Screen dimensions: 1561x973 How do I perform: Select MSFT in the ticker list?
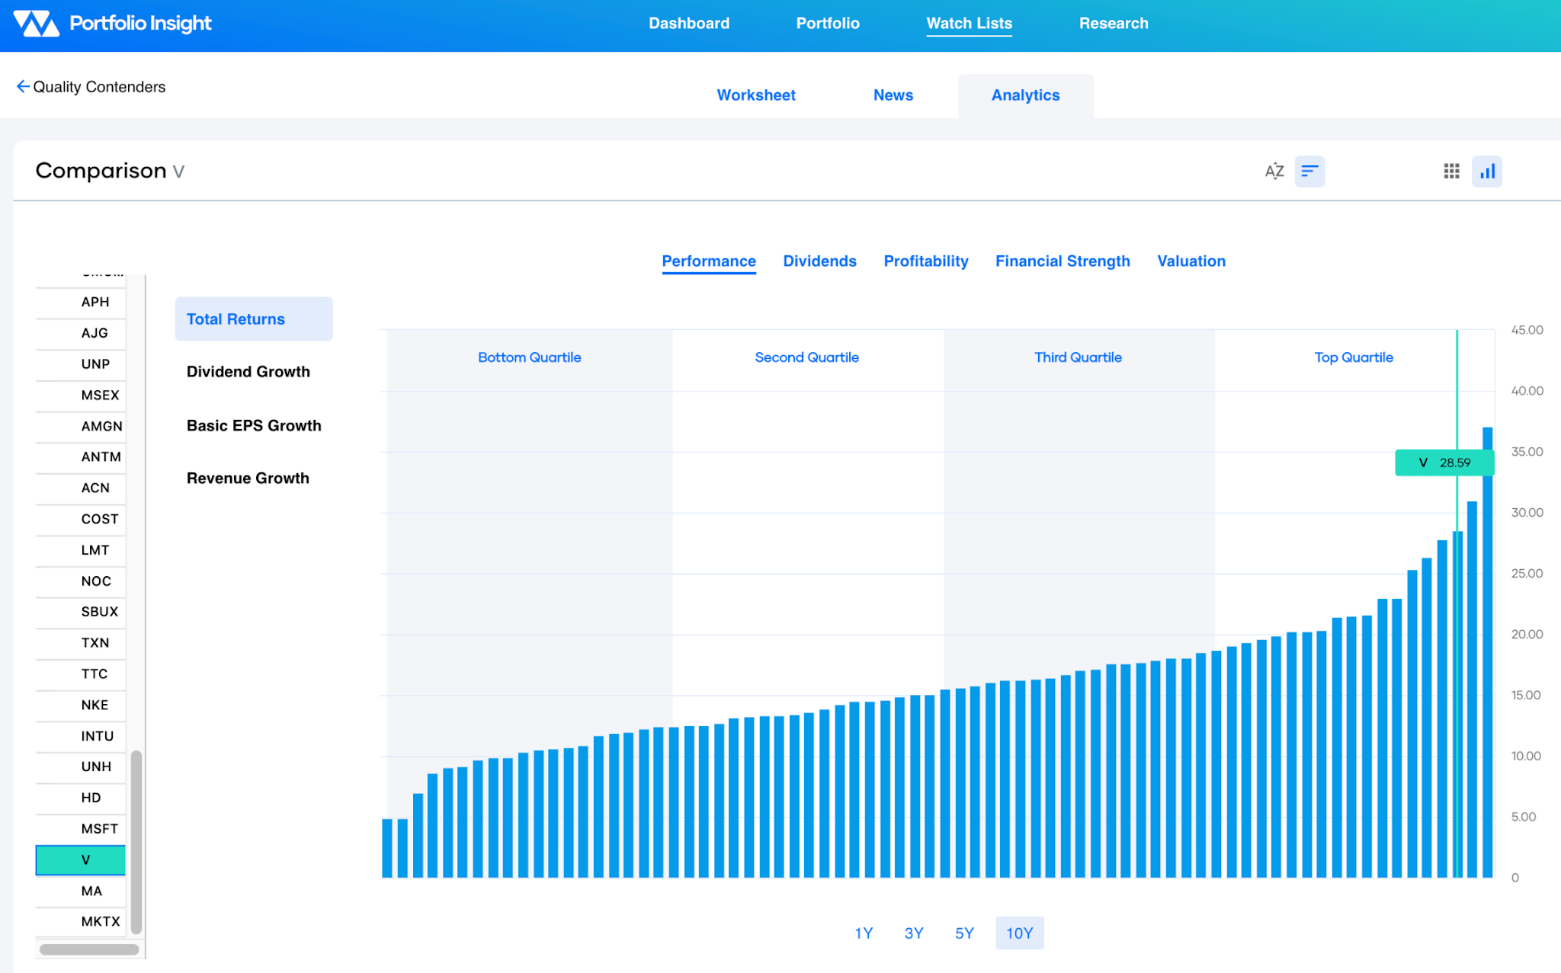(81, 829)
